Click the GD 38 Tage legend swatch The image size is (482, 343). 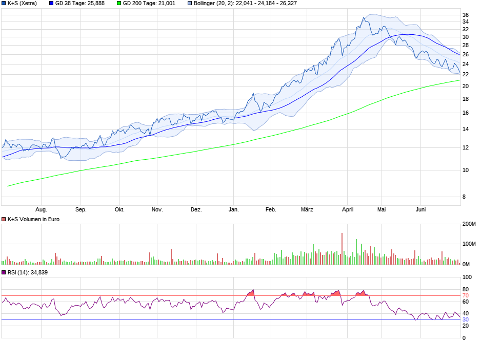point(51,4)
